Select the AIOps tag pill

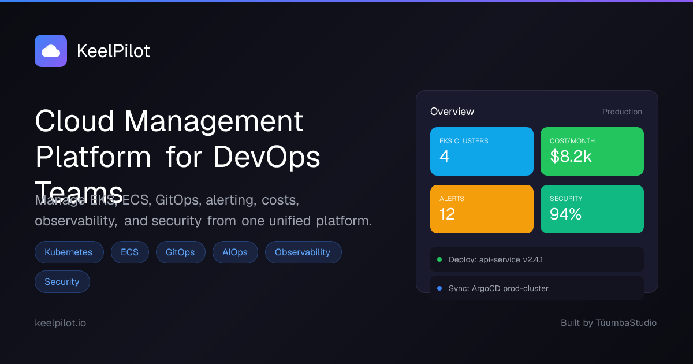pos(235,252)
